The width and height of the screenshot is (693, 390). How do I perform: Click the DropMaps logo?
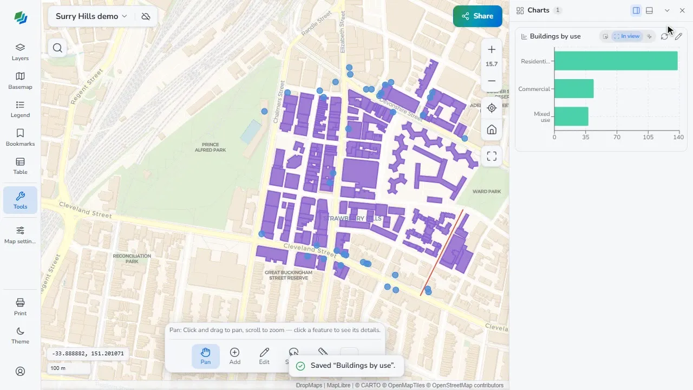click(21, 17)
